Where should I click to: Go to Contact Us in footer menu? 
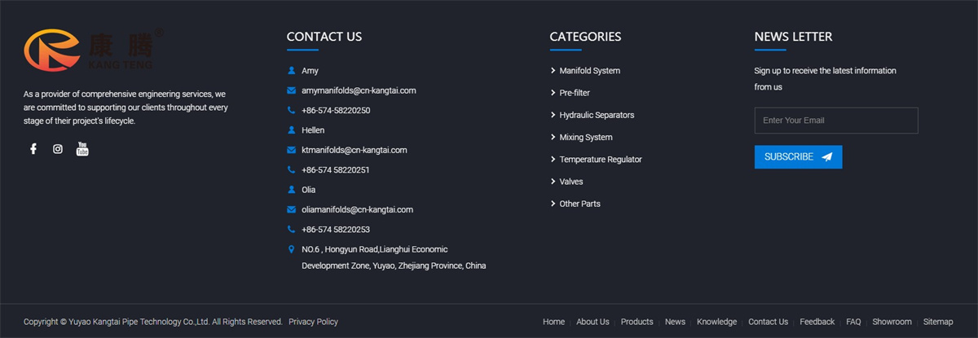pyautogui.click(x=768, y=322)
